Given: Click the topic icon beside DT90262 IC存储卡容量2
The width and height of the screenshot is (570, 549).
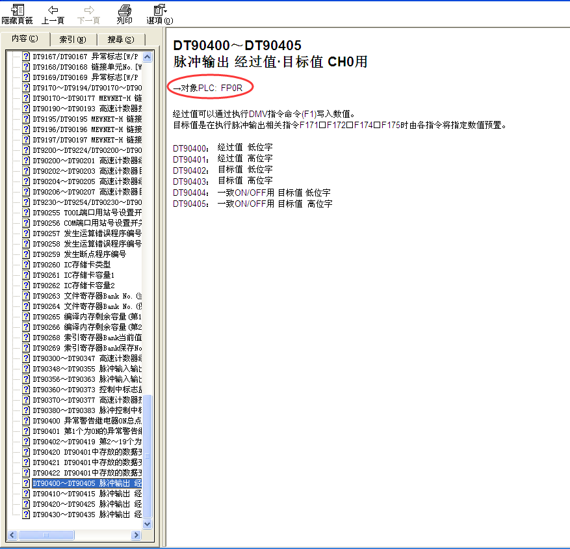Looking at the screenshot, I should pos(26,286).
